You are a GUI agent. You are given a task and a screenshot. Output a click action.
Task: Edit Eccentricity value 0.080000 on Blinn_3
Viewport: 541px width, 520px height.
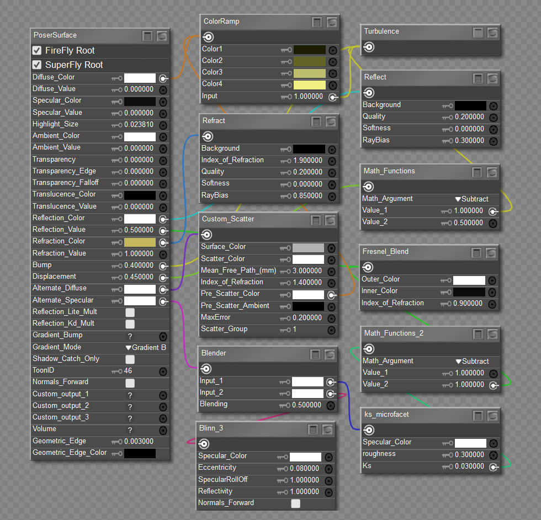(x=305, y=468)
